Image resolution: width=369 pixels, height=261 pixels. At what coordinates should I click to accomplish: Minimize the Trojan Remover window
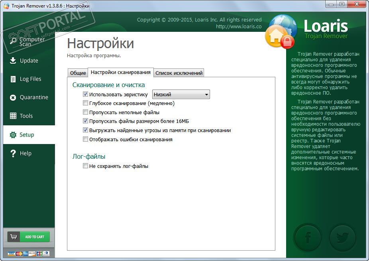click(331, 4)
